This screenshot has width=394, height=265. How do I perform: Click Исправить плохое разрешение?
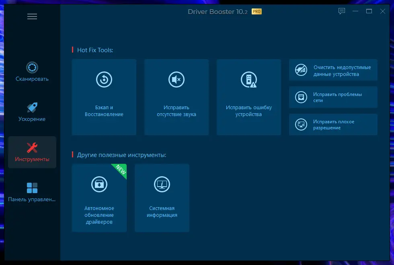pos(333,124)
